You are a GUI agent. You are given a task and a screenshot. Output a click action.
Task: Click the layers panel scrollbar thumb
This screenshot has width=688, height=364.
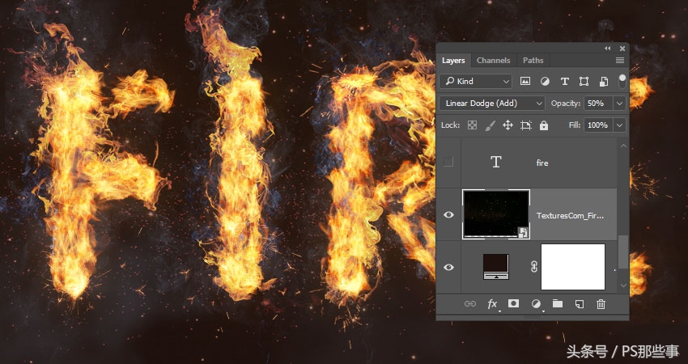click(623, 252)
